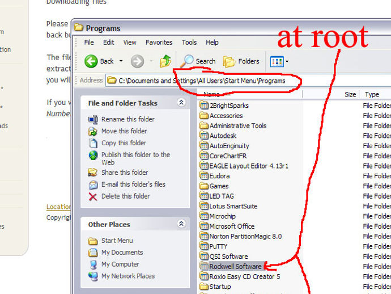Select the AutoEnginuity folder
Screen dimensions: 391x294
(224, 146)
